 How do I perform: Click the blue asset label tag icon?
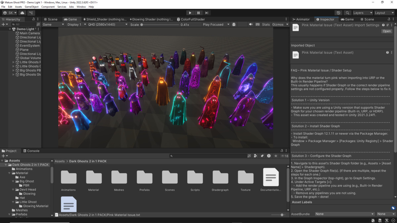pos(393,208)
